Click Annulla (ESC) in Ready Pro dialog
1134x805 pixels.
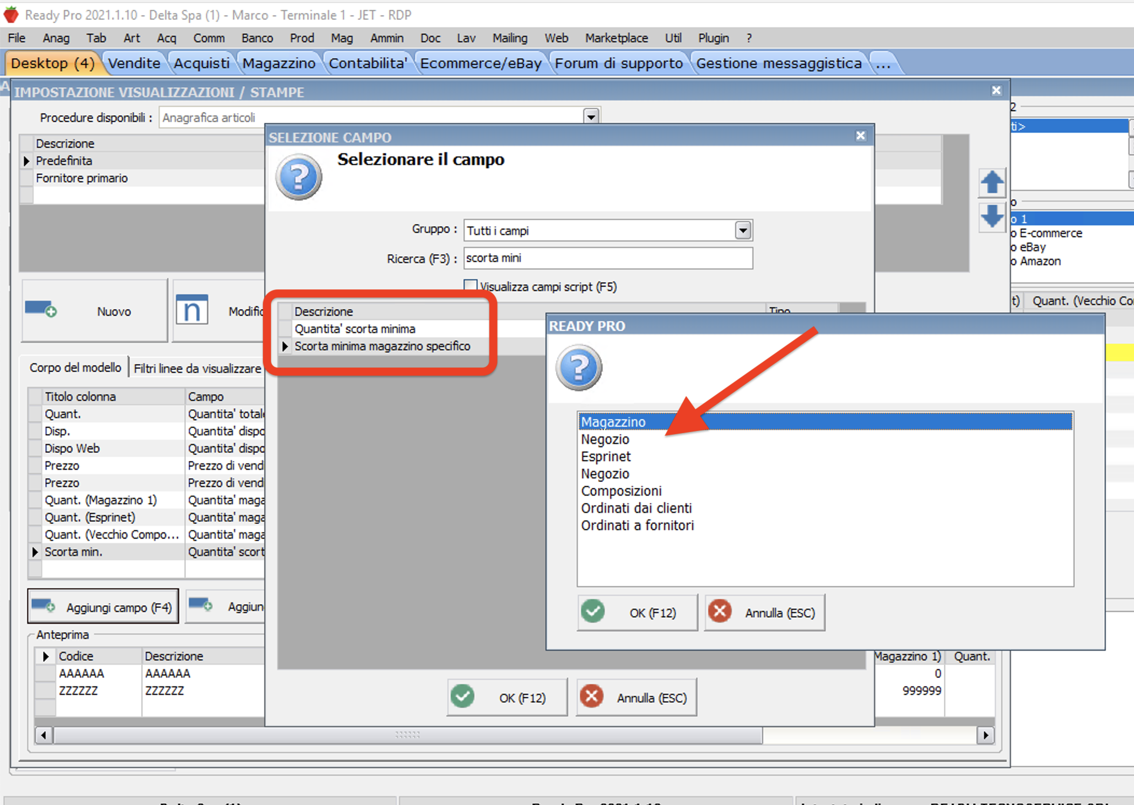coord(764,613)
